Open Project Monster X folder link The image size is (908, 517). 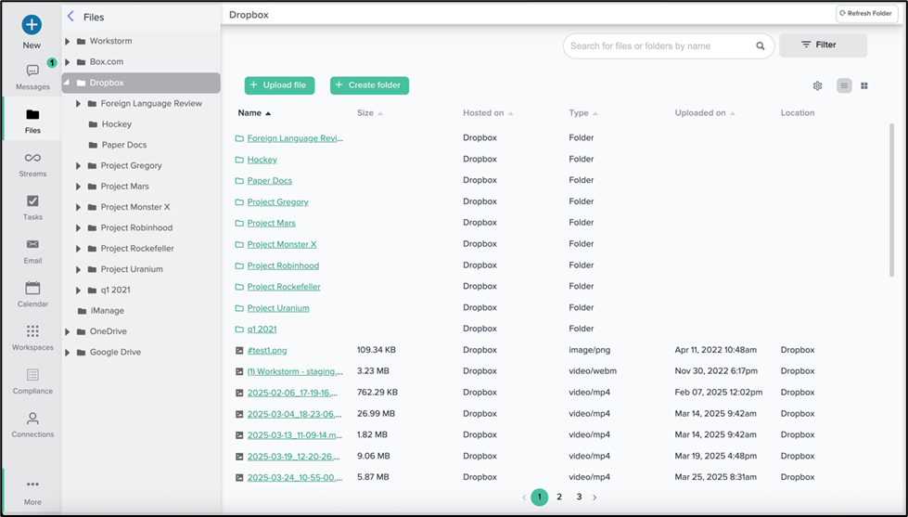tap(282, 244)
